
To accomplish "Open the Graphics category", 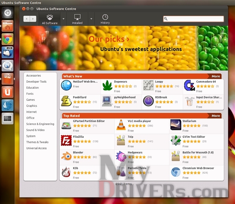I will click(32, 106).
